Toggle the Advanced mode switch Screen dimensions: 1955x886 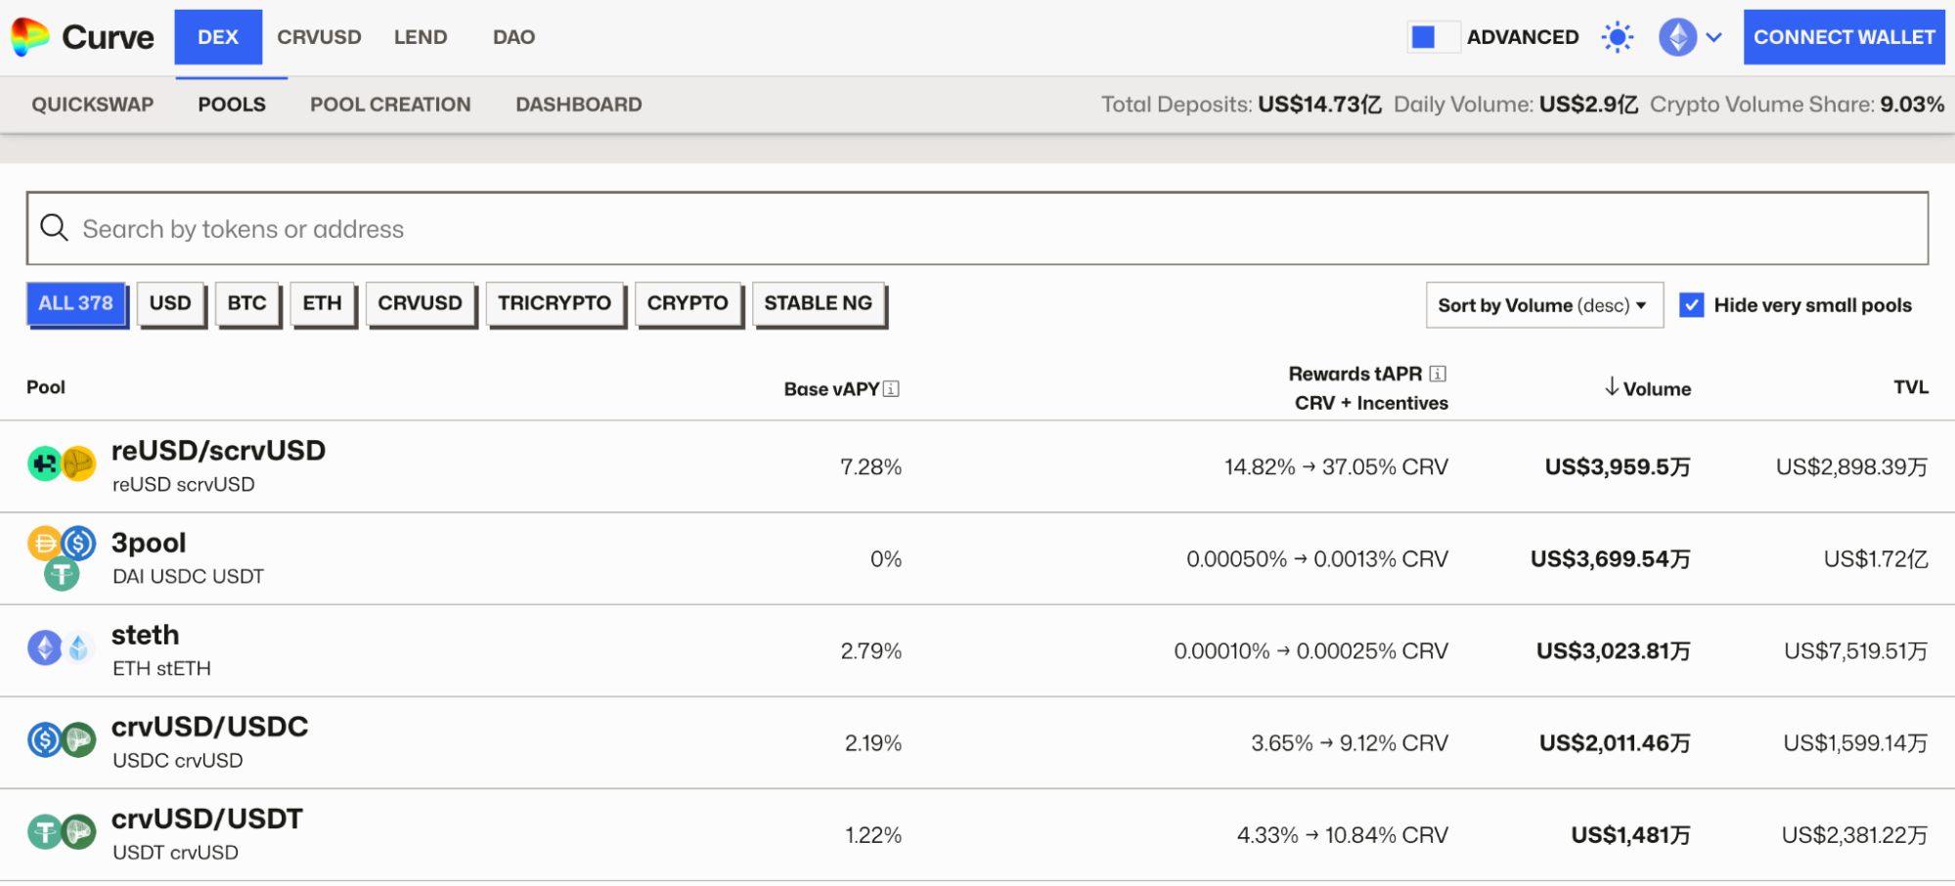(x=1433, y=37)
